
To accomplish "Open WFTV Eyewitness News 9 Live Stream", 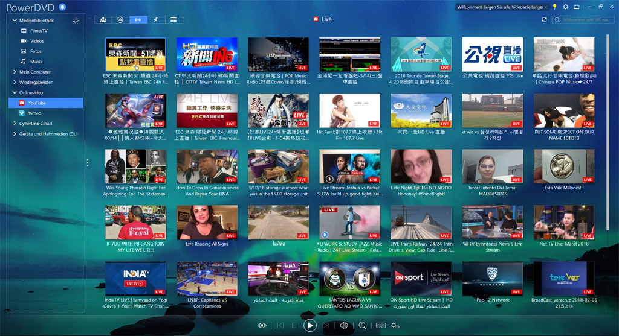I will (492, 222).
